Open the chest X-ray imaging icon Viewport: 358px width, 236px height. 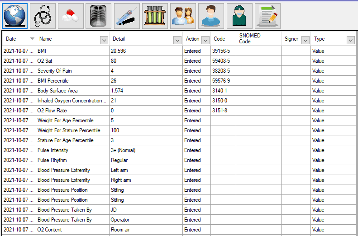click(98, 16)
